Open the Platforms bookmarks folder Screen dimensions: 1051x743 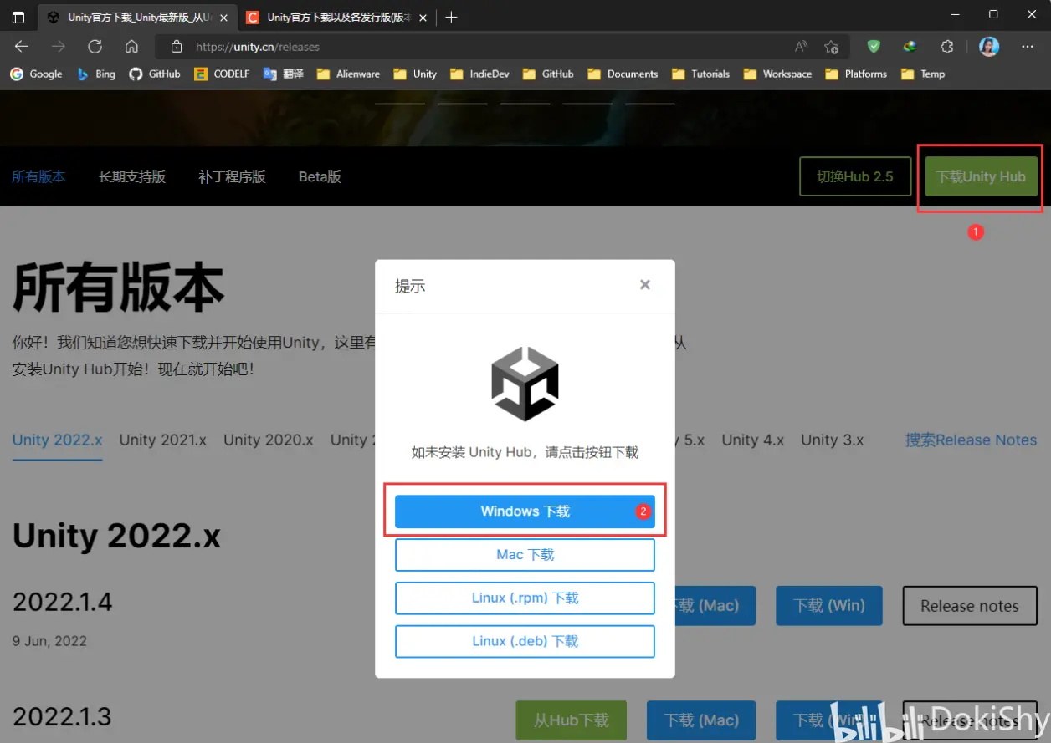[x=855, y=74]
